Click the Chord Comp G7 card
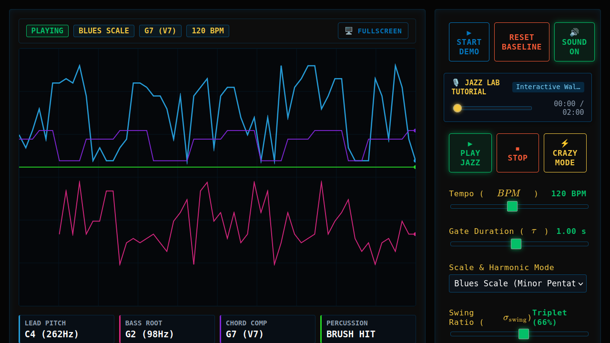This screenshot has height=343, width=610. pyautogui.click(x=268, y=329)
